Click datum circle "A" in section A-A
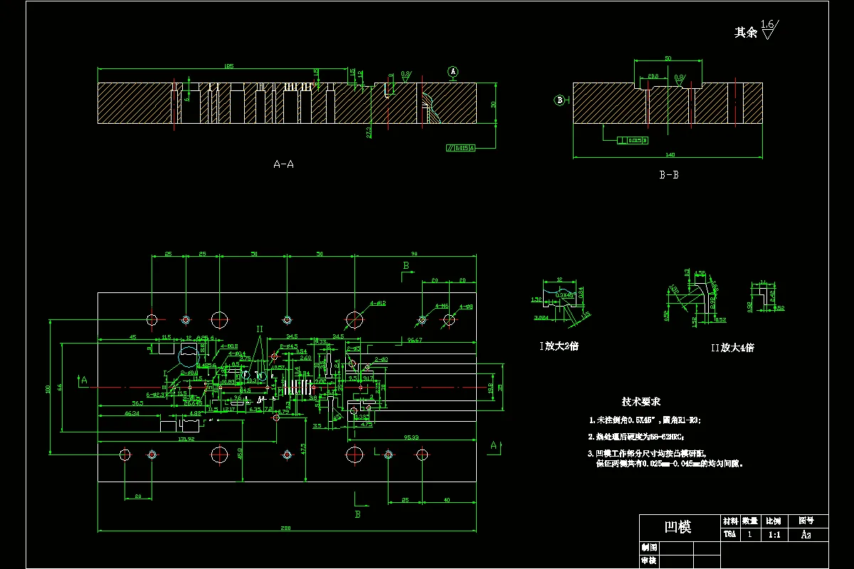The height and width of the screenshot is (569, 854). point(453,71)
